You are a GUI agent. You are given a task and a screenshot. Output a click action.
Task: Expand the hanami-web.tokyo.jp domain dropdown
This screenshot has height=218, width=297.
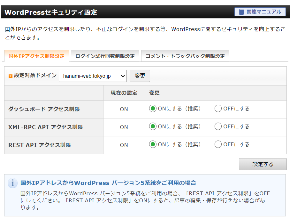point(93,76)
